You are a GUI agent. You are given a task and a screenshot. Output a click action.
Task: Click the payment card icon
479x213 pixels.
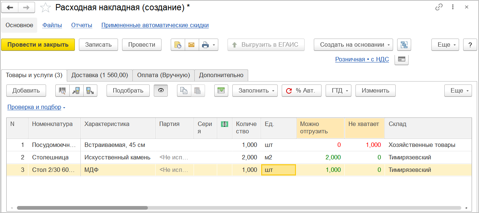401,59
